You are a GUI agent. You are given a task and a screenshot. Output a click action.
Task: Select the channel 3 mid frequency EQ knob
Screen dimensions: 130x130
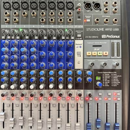click(x=24, y=50)
